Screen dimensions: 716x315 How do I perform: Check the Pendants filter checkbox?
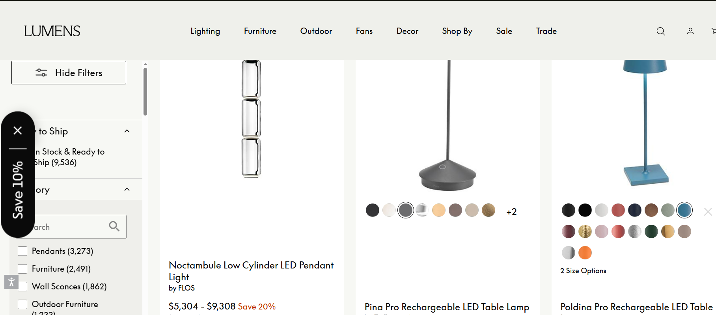tap(22, 251)
